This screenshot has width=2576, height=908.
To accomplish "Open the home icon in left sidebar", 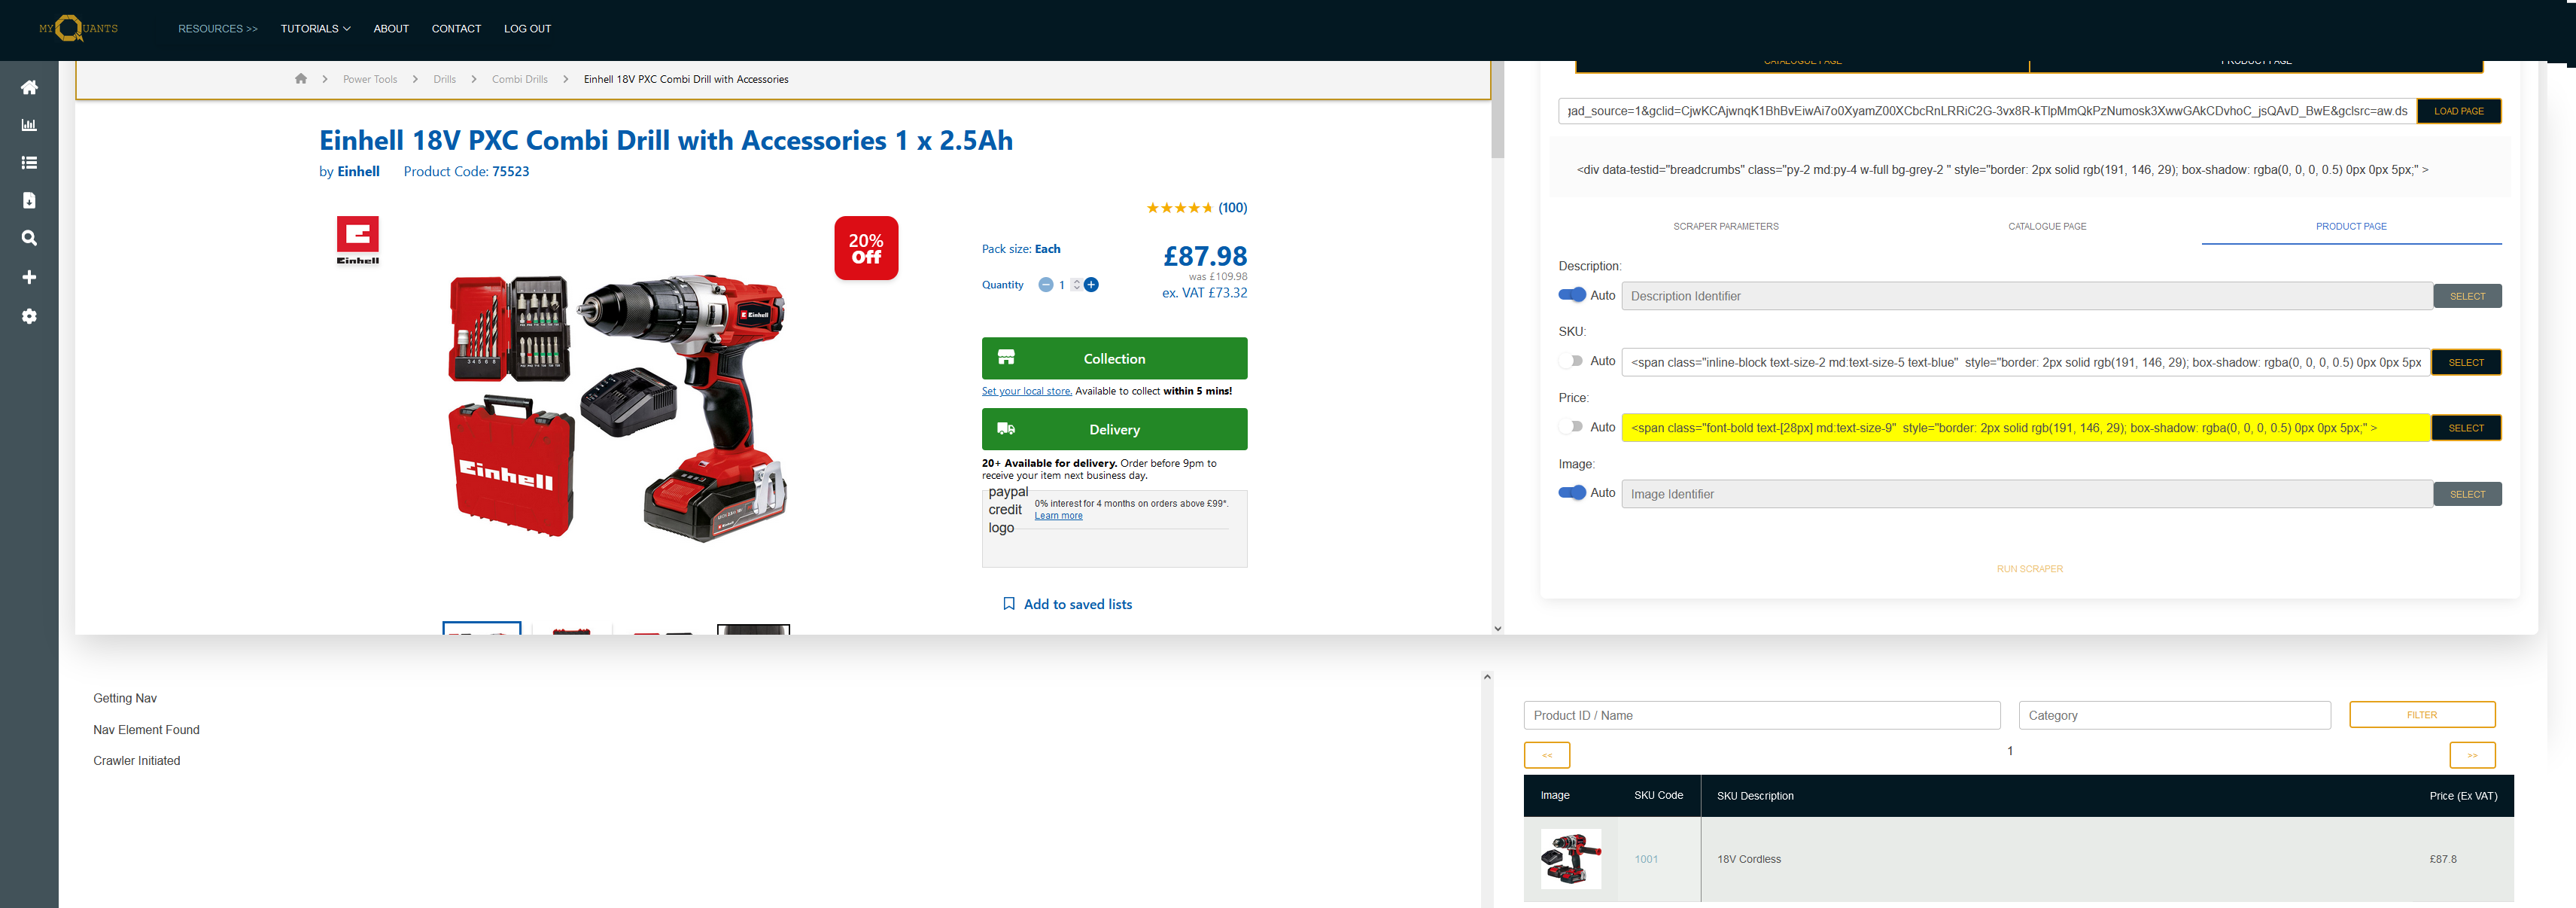I will [x=29, y=87].
